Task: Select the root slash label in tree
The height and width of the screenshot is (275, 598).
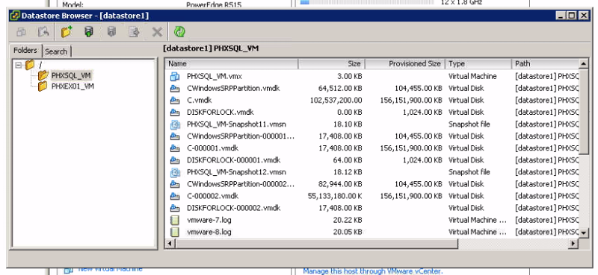Action: [x=40, y=65]
